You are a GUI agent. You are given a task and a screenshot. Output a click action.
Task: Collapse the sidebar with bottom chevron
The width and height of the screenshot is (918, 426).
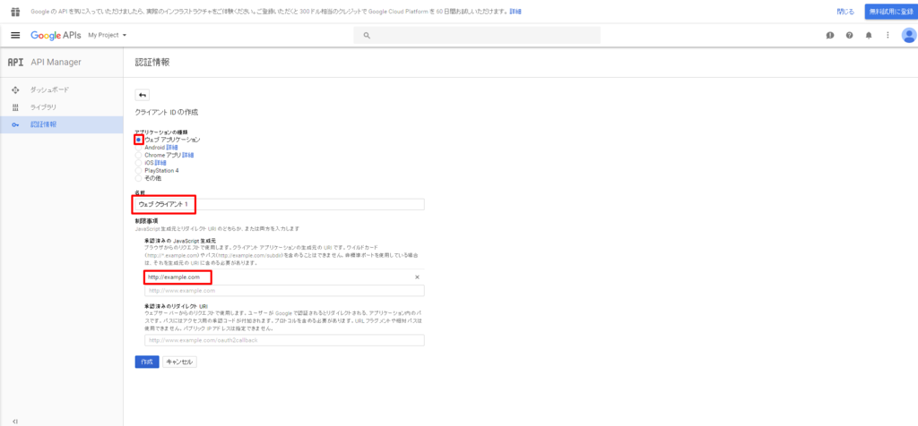point(15,422)
